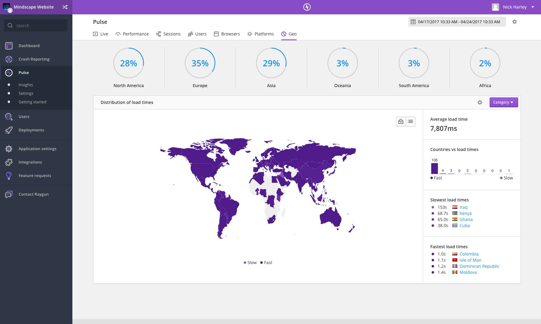The image size is (541, 324).
Task: Open the Ghana link
Action: [466, 219]
